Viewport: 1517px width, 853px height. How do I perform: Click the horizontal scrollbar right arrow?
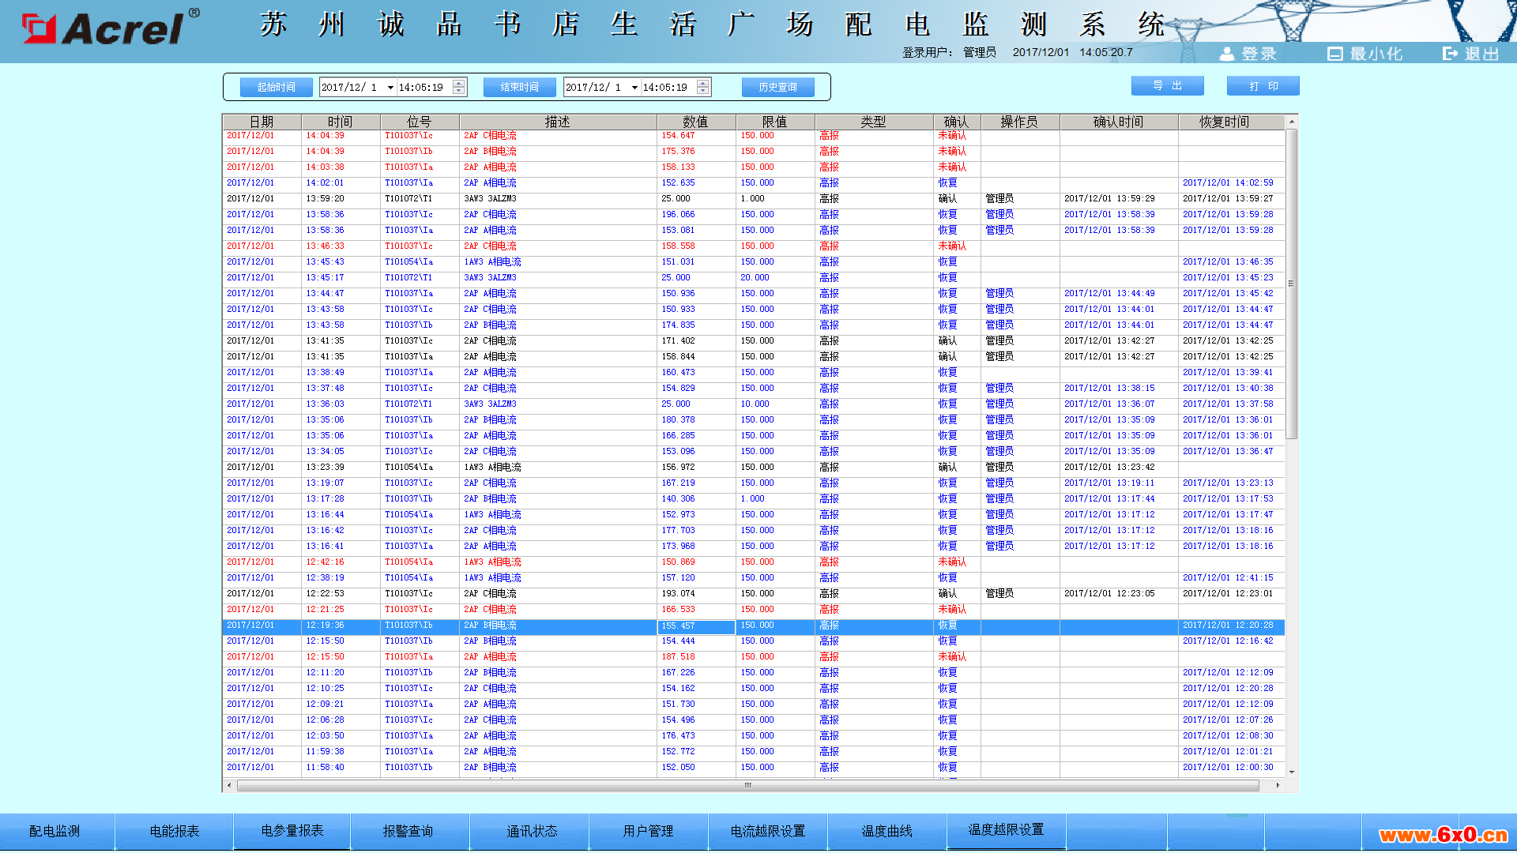[x=1278, y=785]
